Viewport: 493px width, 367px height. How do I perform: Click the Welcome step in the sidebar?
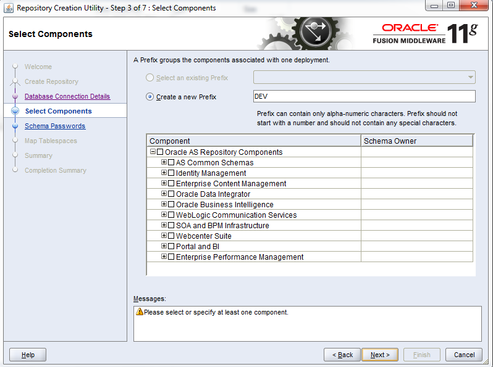38,67
